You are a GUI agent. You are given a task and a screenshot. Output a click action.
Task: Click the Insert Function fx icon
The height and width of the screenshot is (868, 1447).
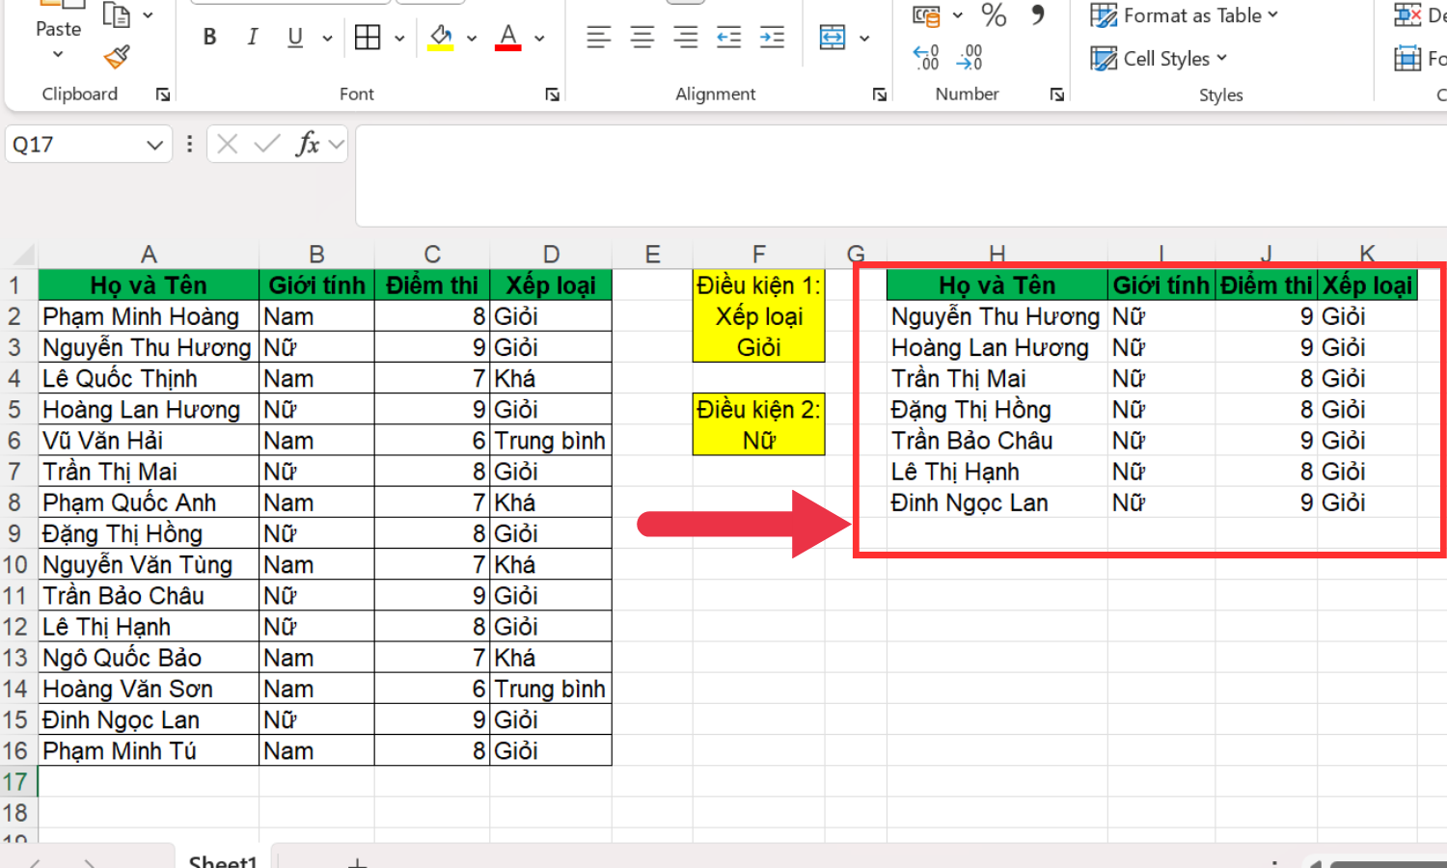point(308,145)
